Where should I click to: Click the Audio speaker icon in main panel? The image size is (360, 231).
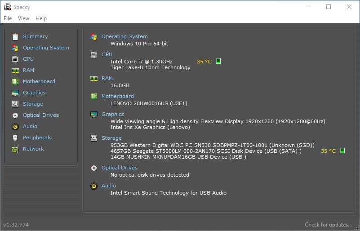tap(94, 186)
